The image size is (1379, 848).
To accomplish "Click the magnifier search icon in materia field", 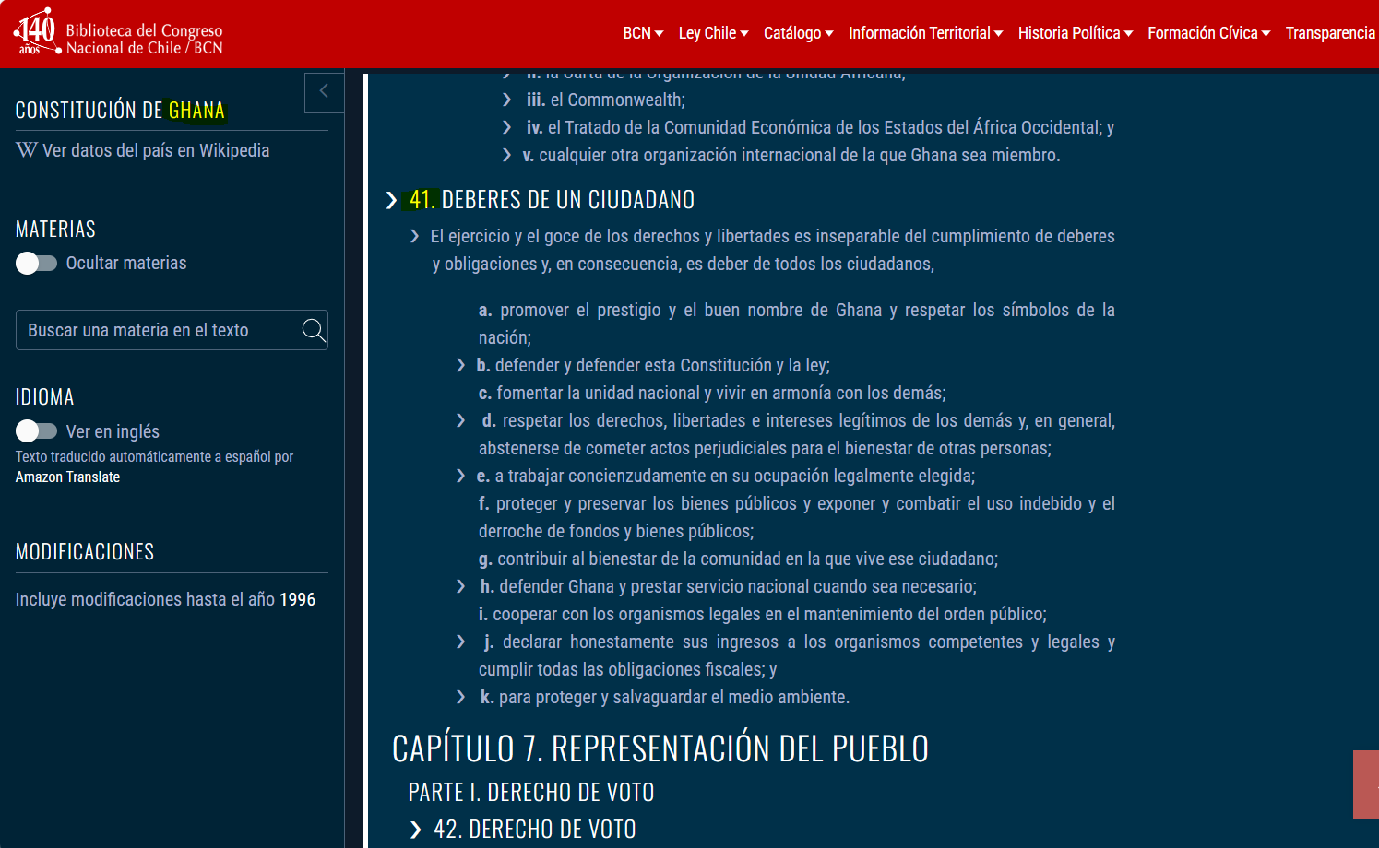I will coord(314,330).
